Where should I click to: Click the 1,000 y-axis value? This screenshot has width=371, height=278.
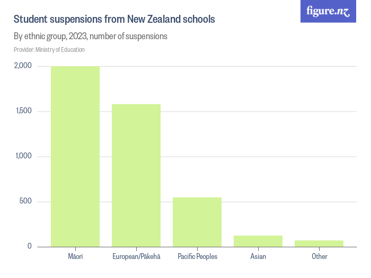pyautogui.click(x=24, y=156)
